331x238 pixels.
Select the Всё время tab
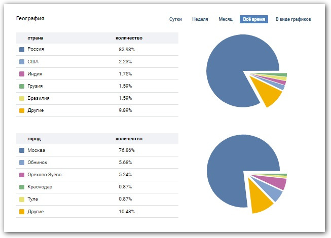[253, 19]
